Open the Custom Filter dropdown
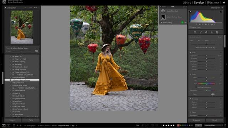Image resolution: width=228 pixels, height=128 pixels. (x=214, y=126)
